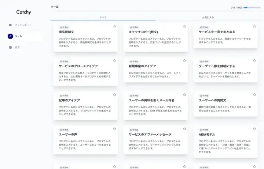
Task: Open the ユーザーへの質問文 tool card
Action: [x=225, y=105]
